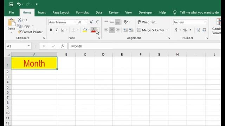The height and width of the screenshot is (126, 225).
Task: Click the Redo arrow icon
Action: pyautogui.click(x=27, y=4)
